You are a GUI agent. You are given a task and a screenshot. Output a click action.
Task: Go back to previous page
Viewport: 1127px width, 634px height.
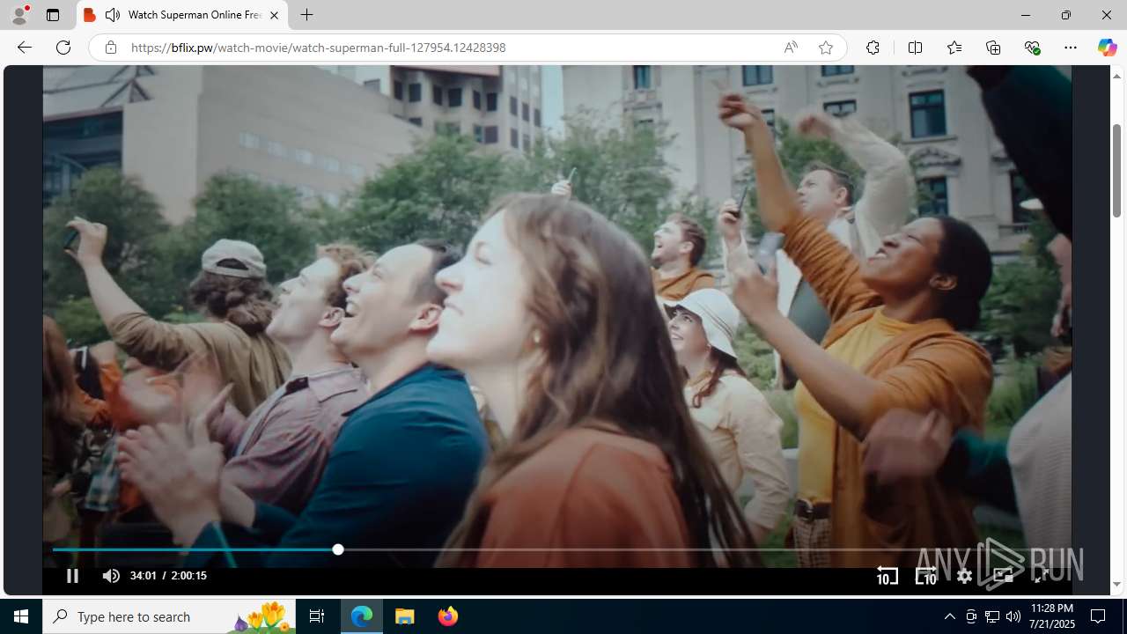25,48
